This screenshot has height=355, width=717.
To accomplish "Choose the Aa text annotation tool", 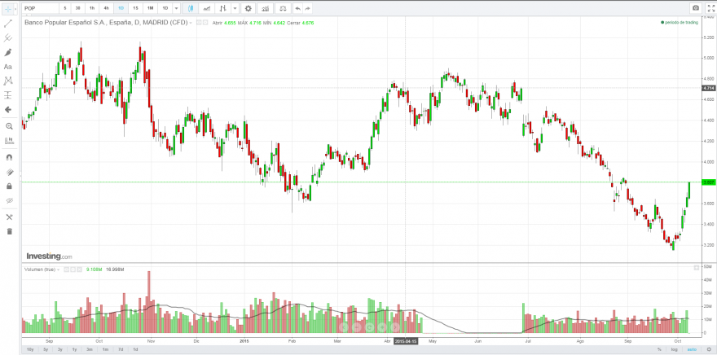I will point(8,67).
